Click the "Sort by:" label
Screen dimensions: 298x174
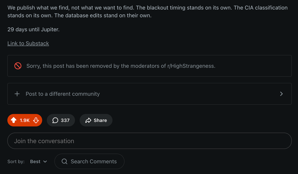tap(16, 162)
